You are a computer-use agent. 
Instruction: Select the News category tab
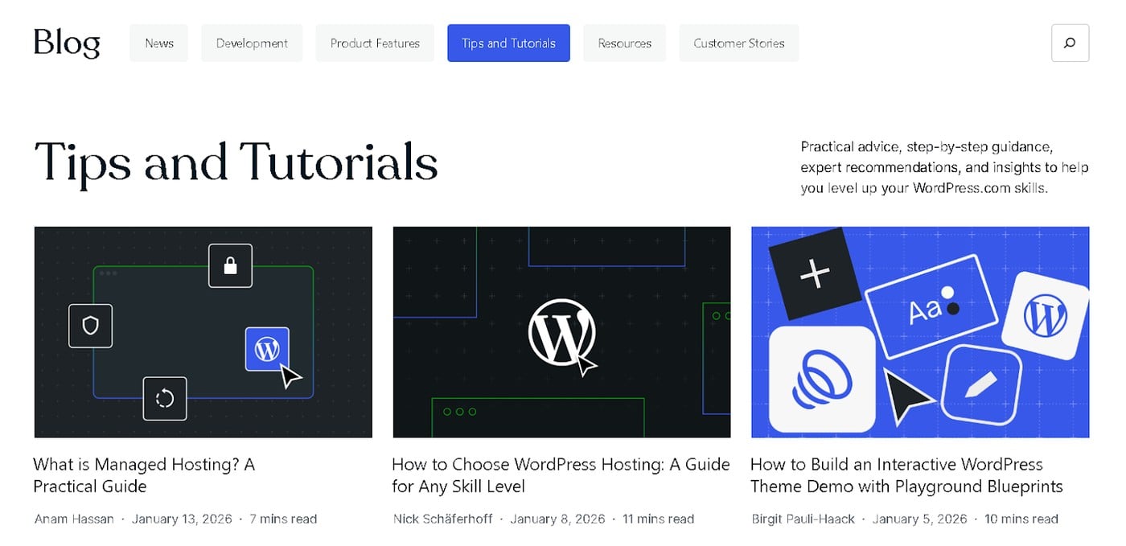(x=158, y=43)
